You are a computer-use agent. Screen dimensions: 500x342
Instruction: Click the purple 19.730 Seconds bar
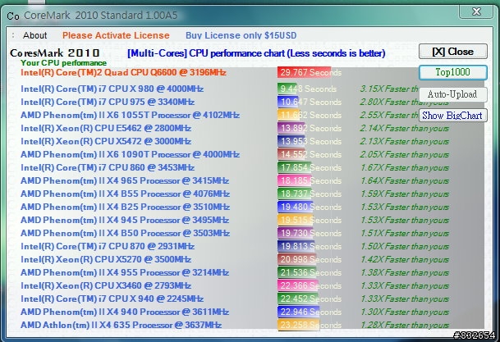point(296,233)
